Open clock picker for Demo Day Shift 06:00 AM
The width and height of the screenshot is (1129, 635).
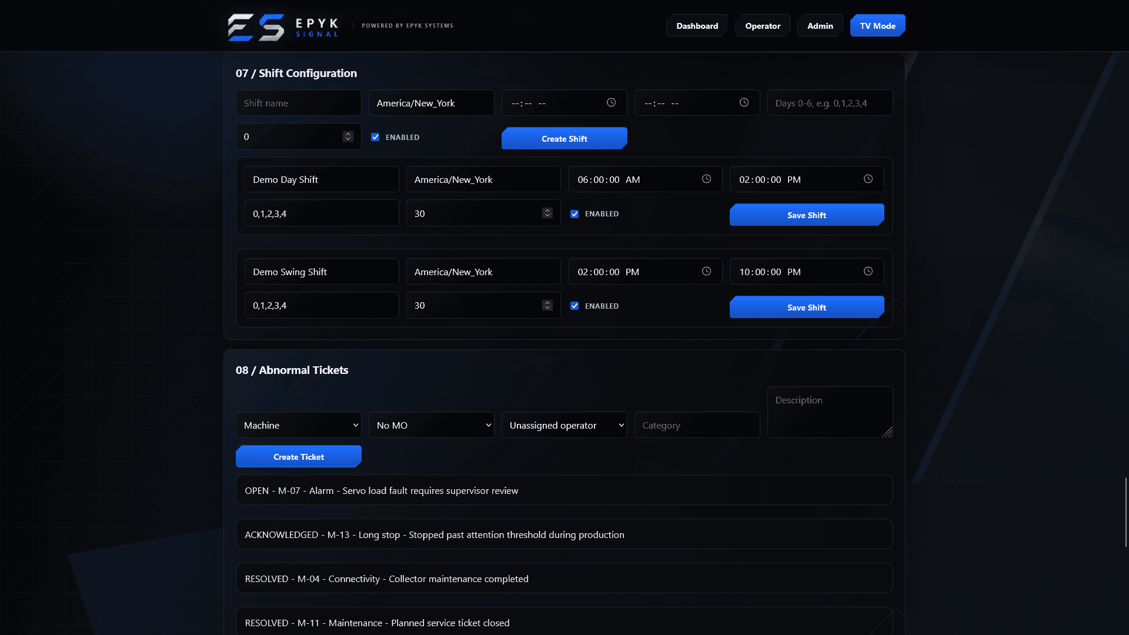click(x=706, y=179)
